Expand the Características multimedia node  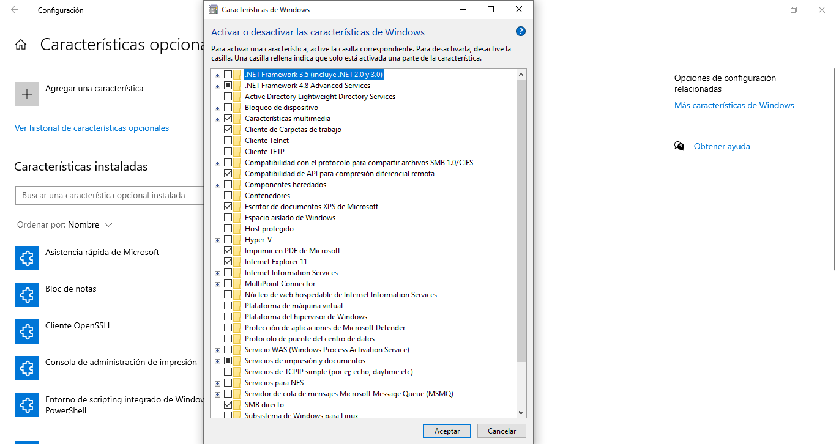coord(217,119)
